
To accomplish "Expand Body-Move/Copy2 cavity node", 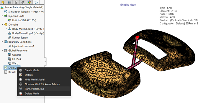I will pyautogui.click(x=6, y=33).
